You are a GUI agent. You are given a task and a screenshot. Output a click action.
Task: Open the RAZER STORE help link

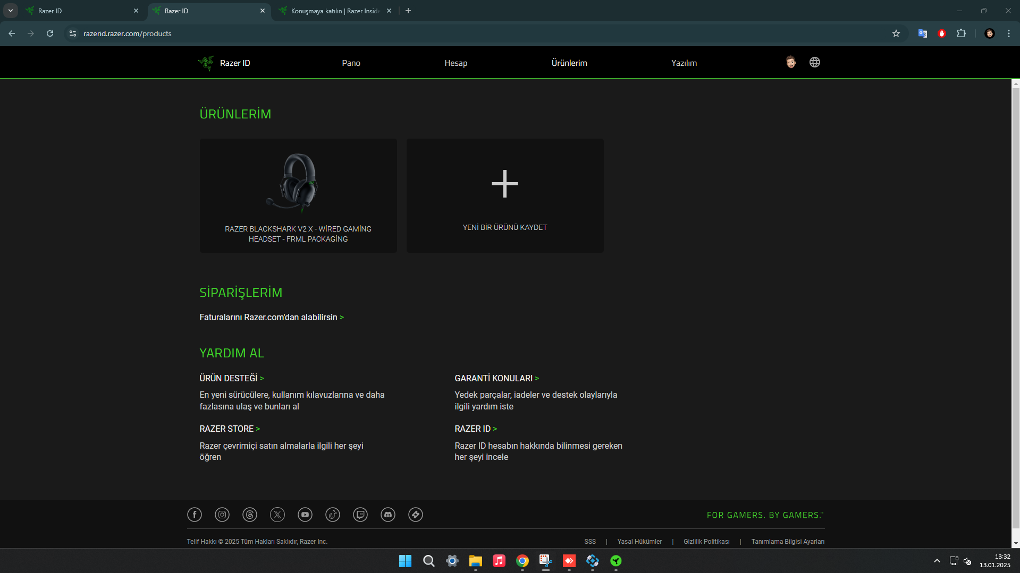coord(230,429)
